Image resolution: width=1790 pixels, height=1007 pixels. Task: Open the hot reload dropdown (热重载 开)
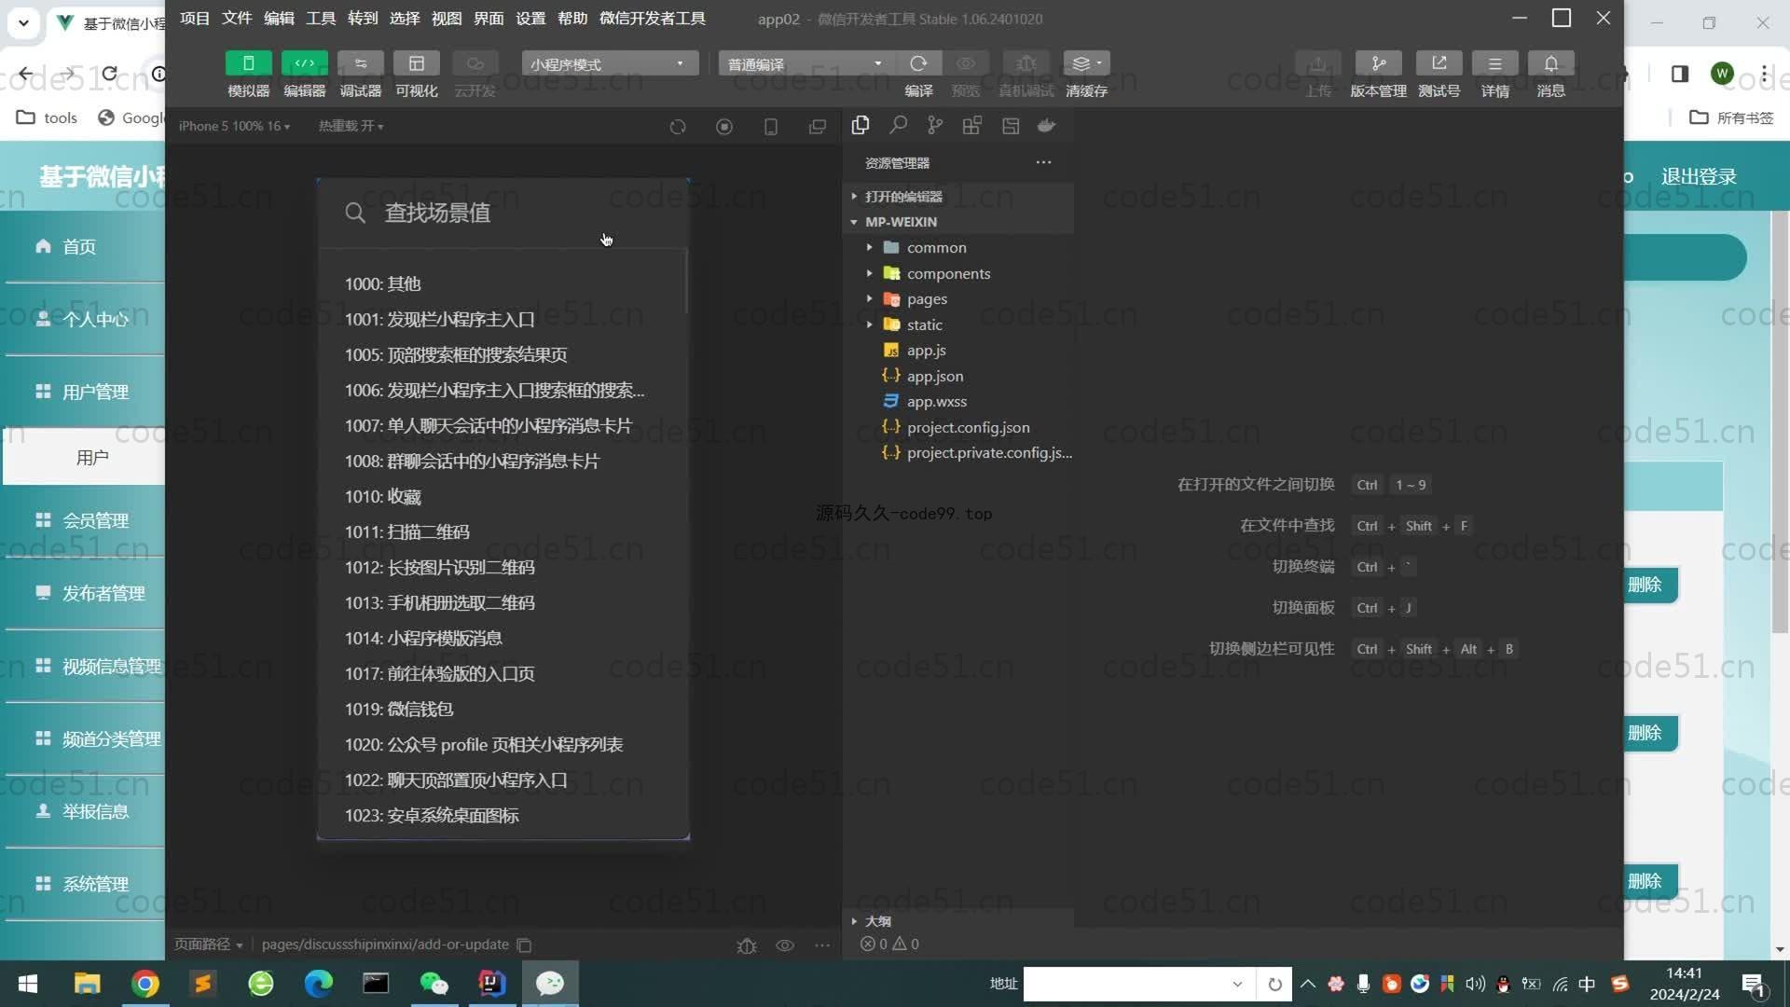[x=351, y=126]
